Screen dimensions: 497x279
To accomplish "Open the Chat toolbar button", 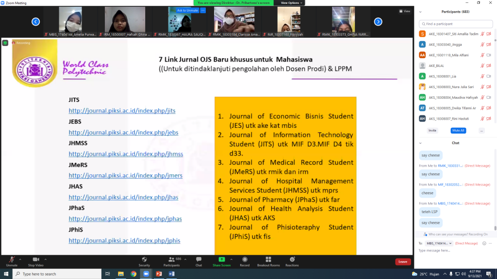I will (x=199, y=262).
